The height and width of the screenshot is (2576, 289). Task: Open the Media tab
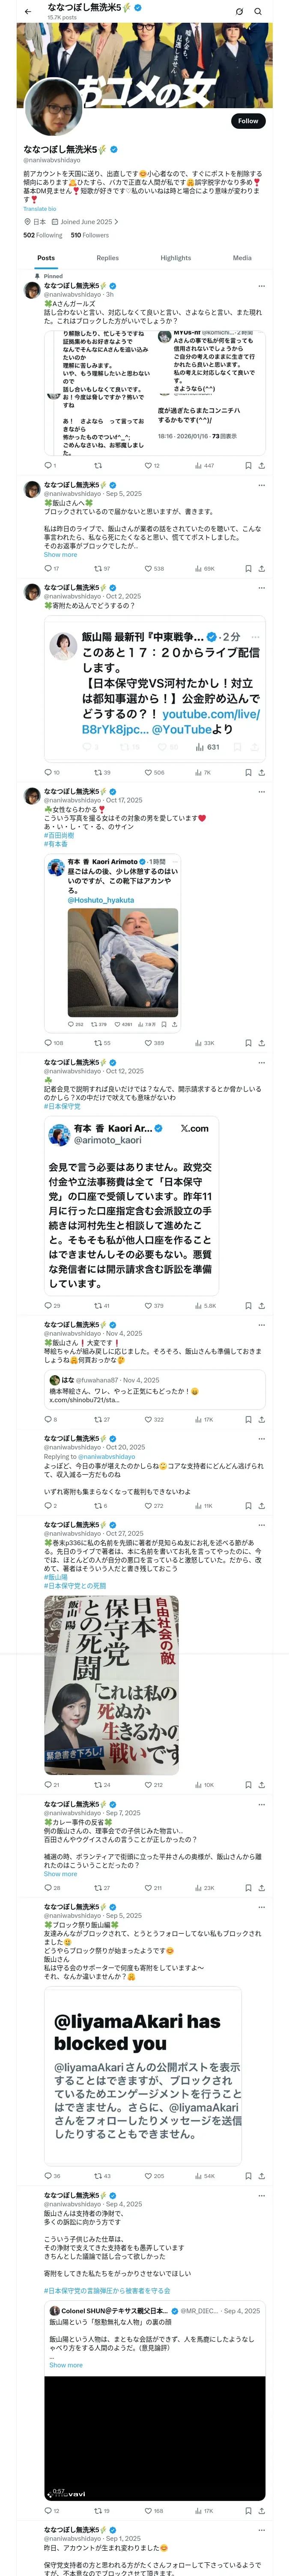242,257
